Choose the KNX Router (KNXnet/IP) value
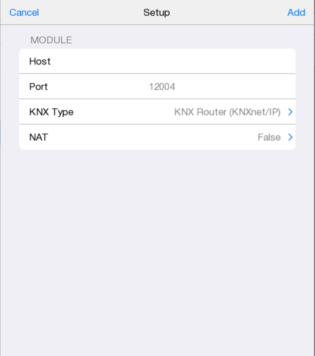Screen dimensions: 315x356 [x=227, y=112]
